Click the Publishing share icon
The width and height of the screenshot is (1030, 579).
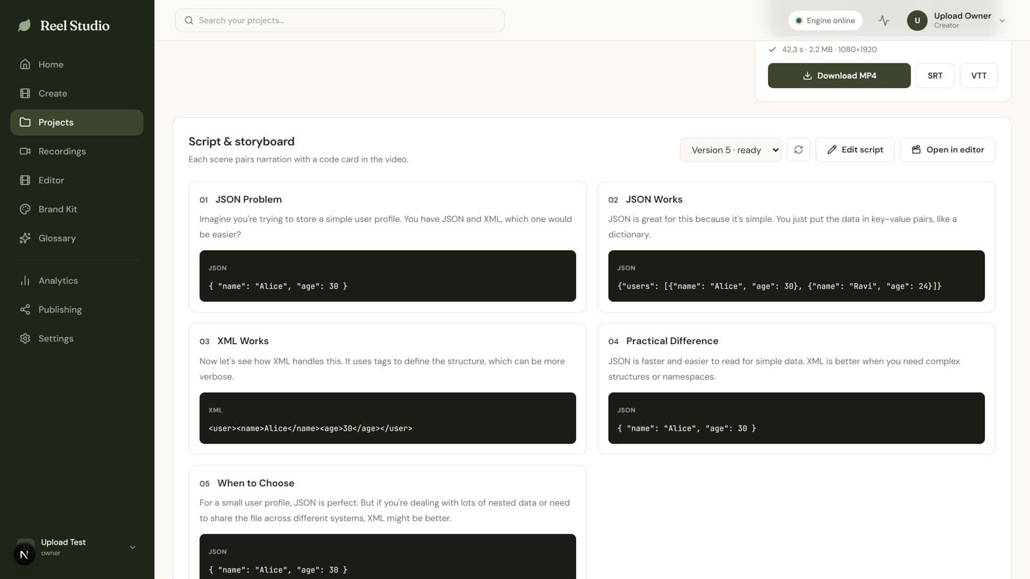tap(25, 309)
